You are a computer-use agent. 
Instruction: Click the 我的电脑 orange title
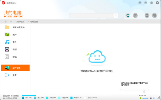click(13, 13)
